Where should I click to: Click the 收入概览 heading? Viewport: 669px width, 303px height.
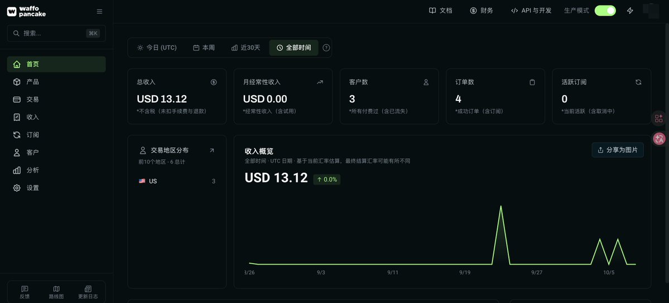coord(259,151)
